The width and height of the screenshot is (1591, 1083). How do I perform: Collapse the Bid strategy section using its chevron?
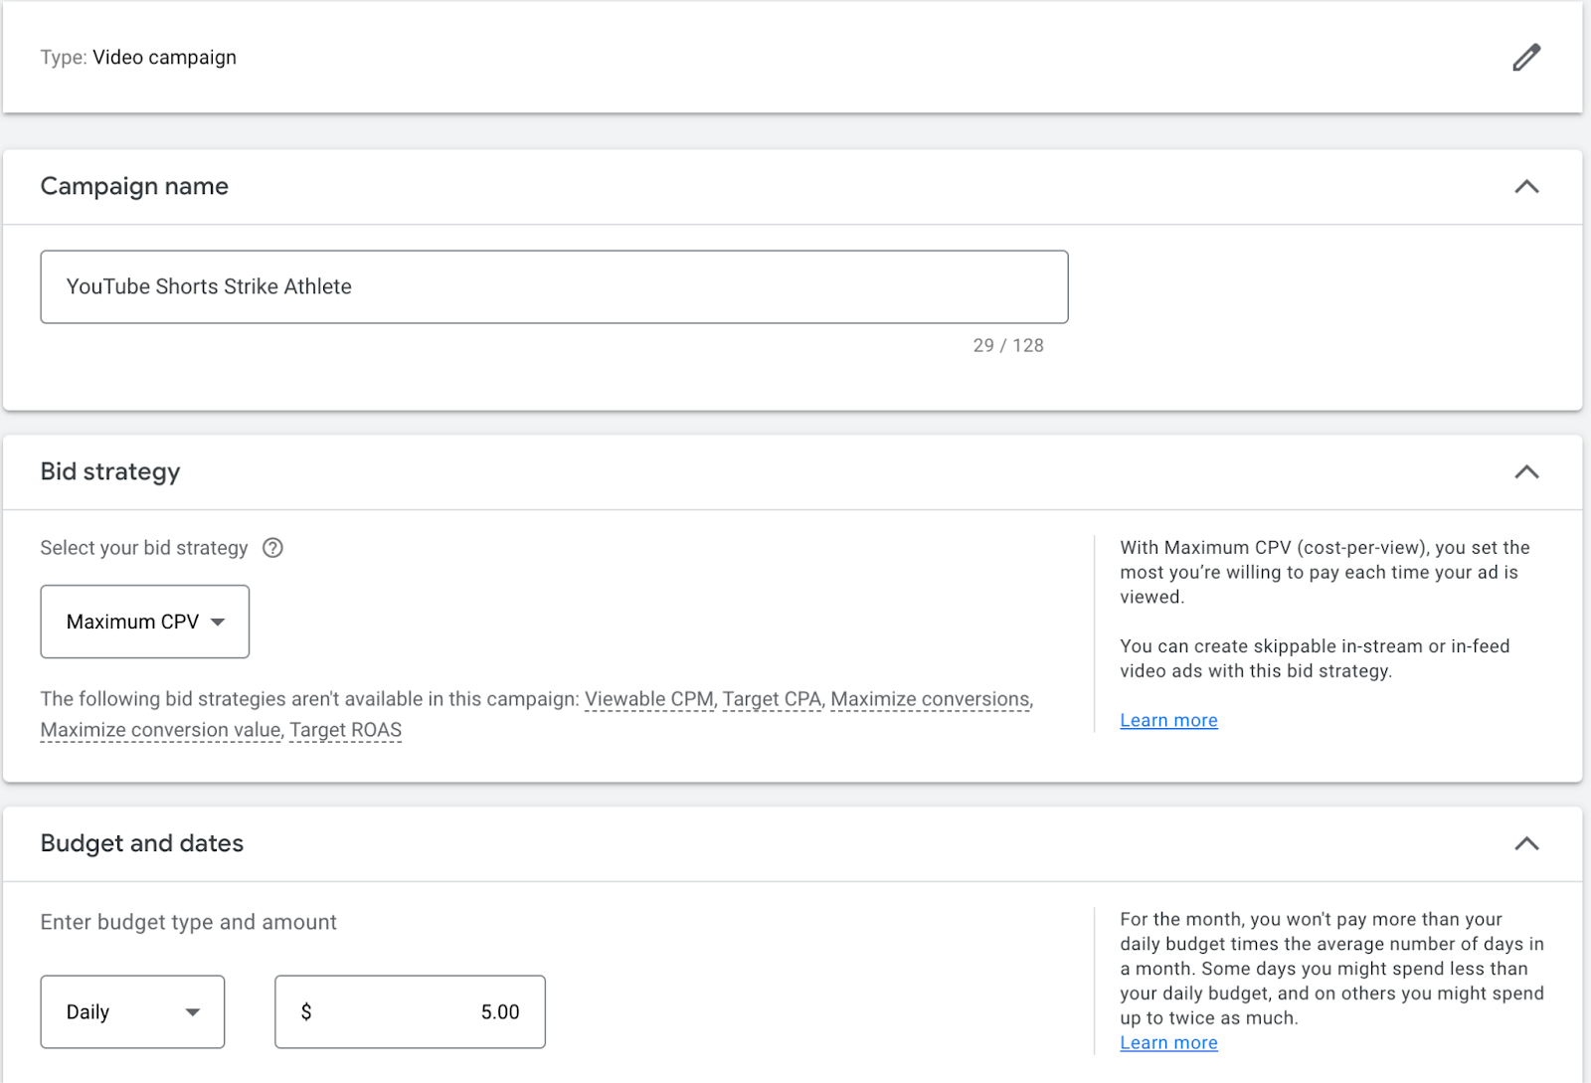point(1525,472)
